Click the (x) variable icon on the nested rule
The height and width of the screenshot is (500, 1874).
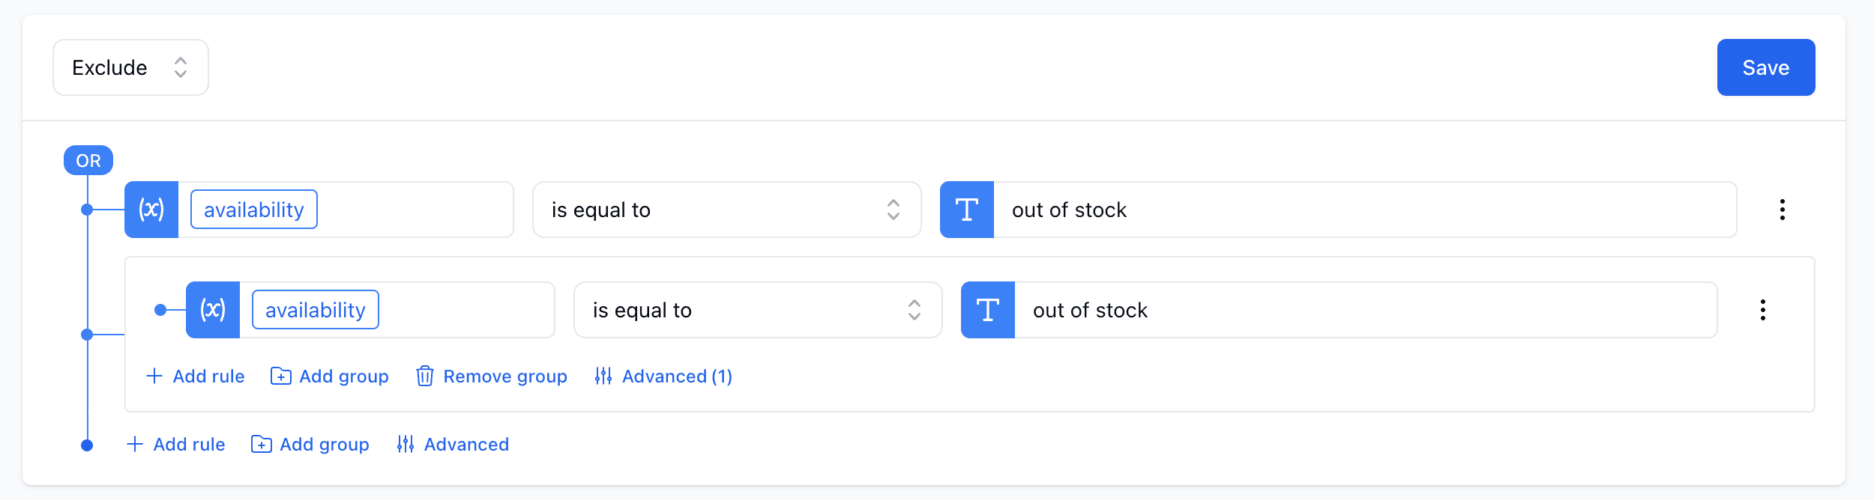(x=213, y=309)
